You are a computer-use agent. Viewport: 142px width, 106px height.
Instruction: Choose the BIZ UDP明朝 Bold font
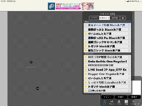[x=107, y=57]
